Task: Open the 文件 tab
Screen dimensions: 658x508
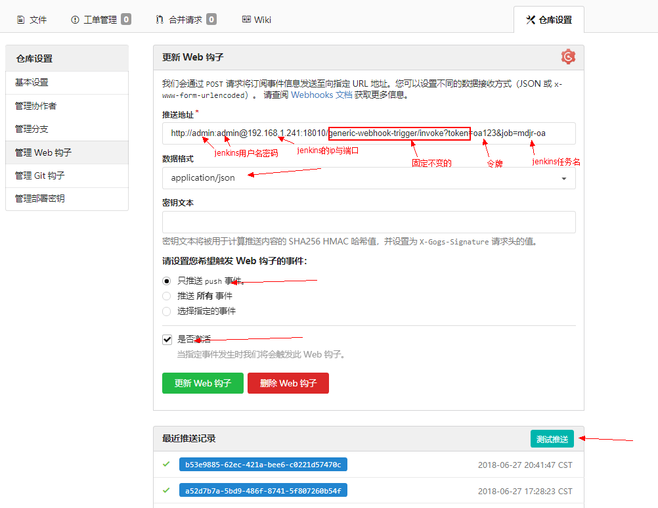Action: click(32, 20)
